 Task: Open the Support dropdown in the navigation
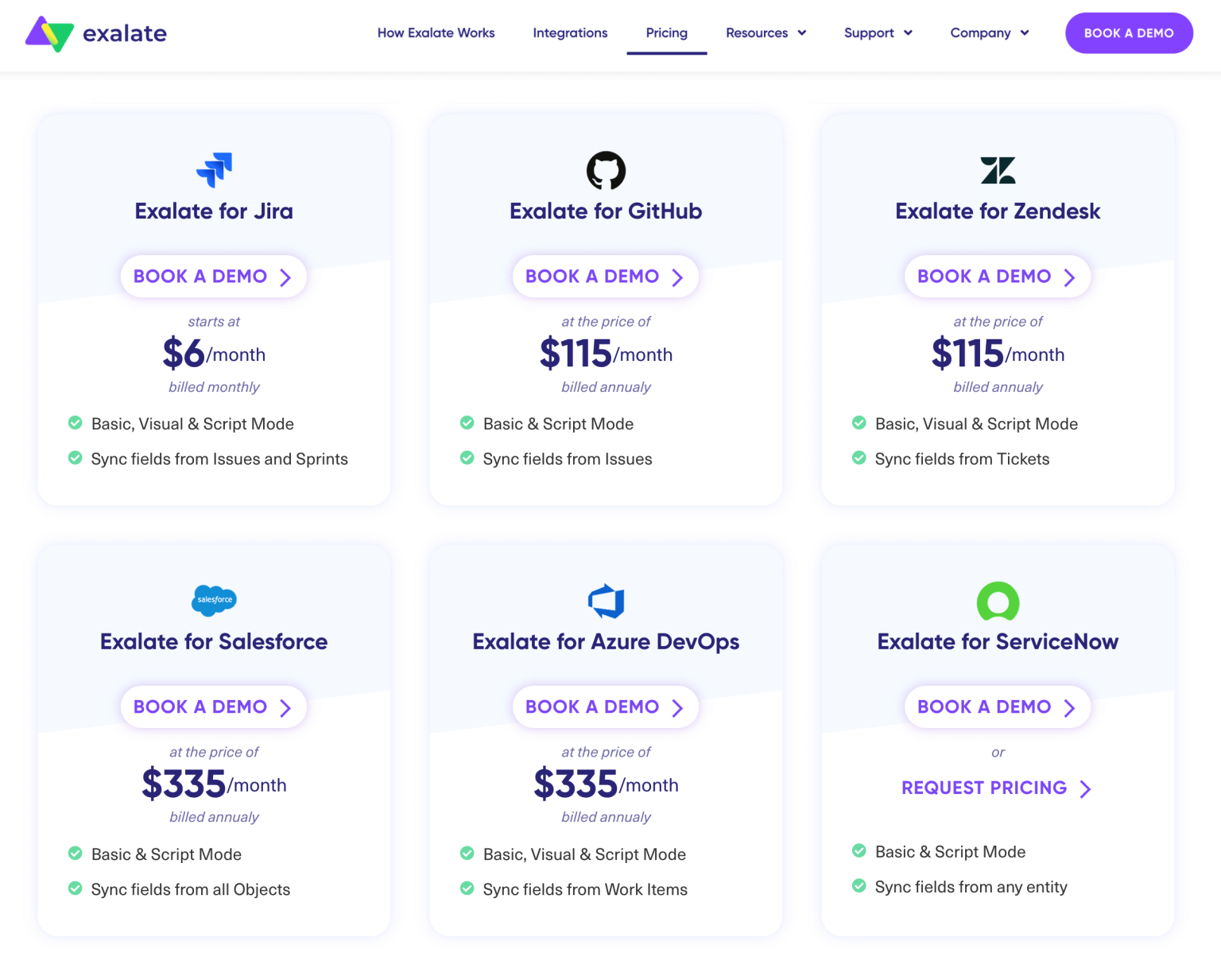877,33
